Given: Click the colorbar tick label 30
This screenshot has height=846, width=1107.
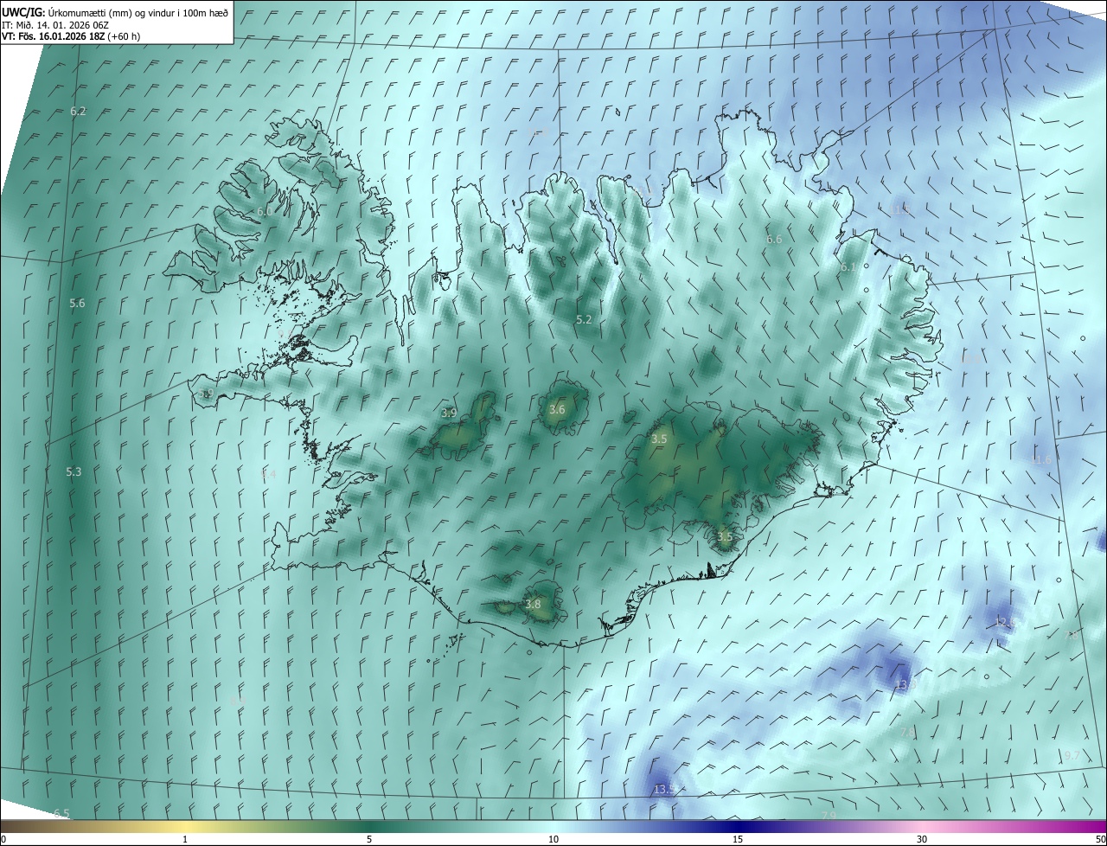Looking at the screenshot, I should click(x=922, y=840).
